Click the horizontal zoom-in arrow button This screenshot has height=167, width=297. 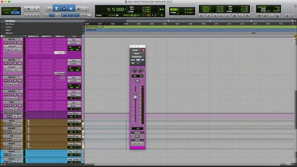pos(39,8)
